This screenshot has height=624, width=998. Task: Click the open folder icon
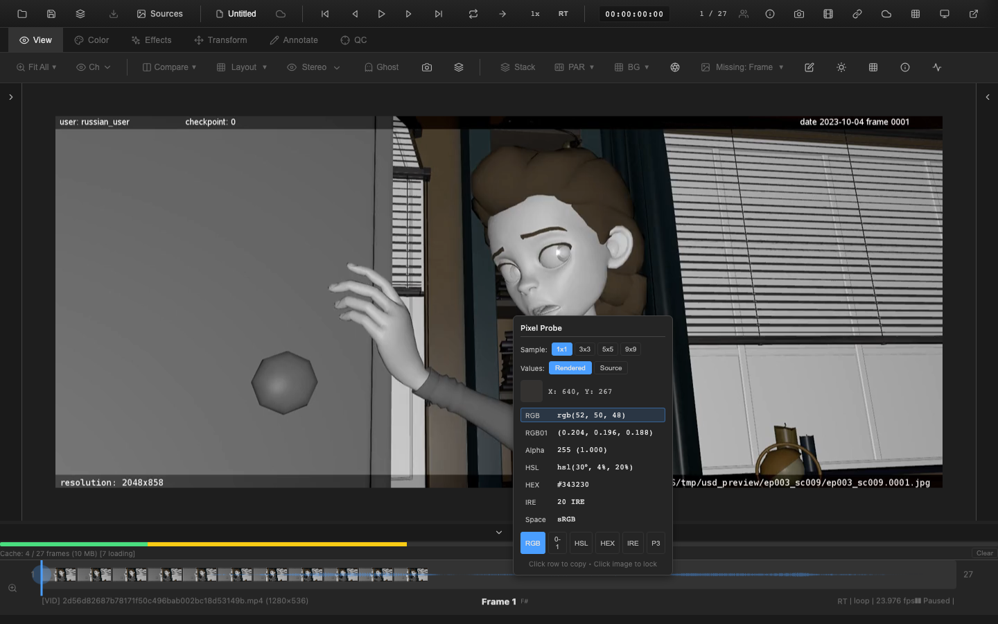pos(22,14)
